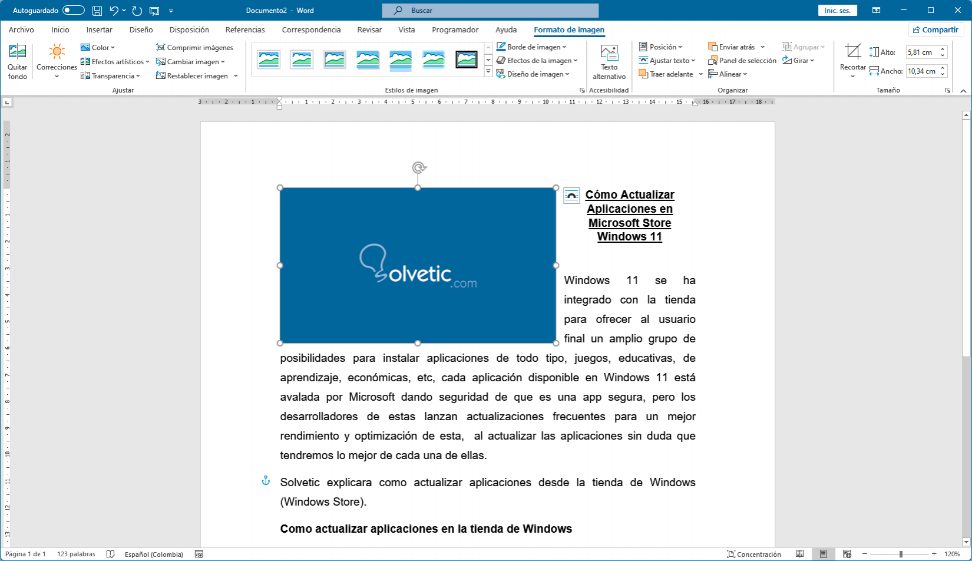Screen dimensions: 972x561
Task: Click Cambiar imagen
Action: (190, 61)
